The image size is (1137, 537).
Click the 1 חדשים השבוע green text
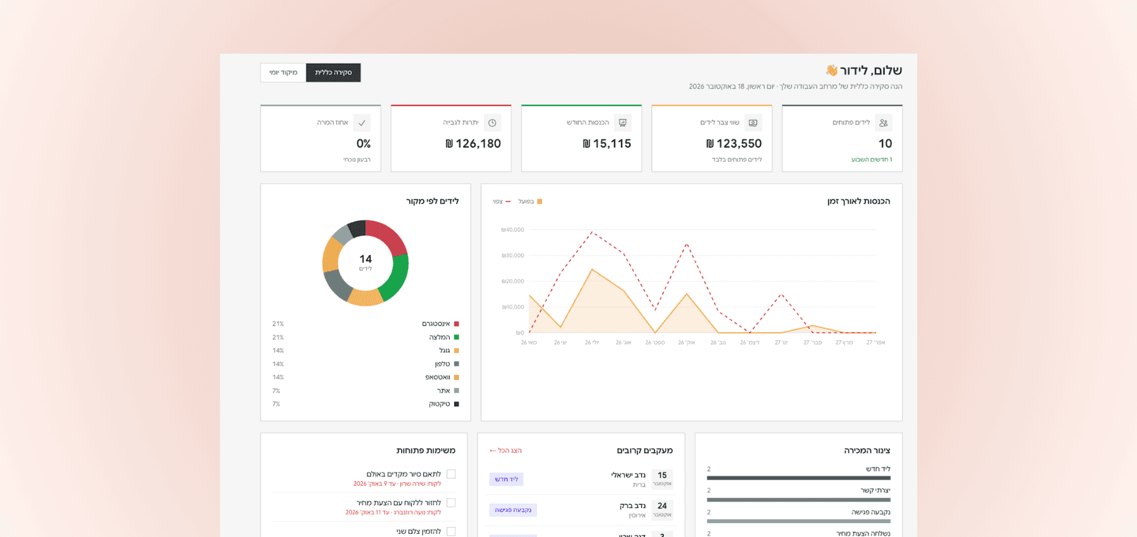click(x=872, y=160)
